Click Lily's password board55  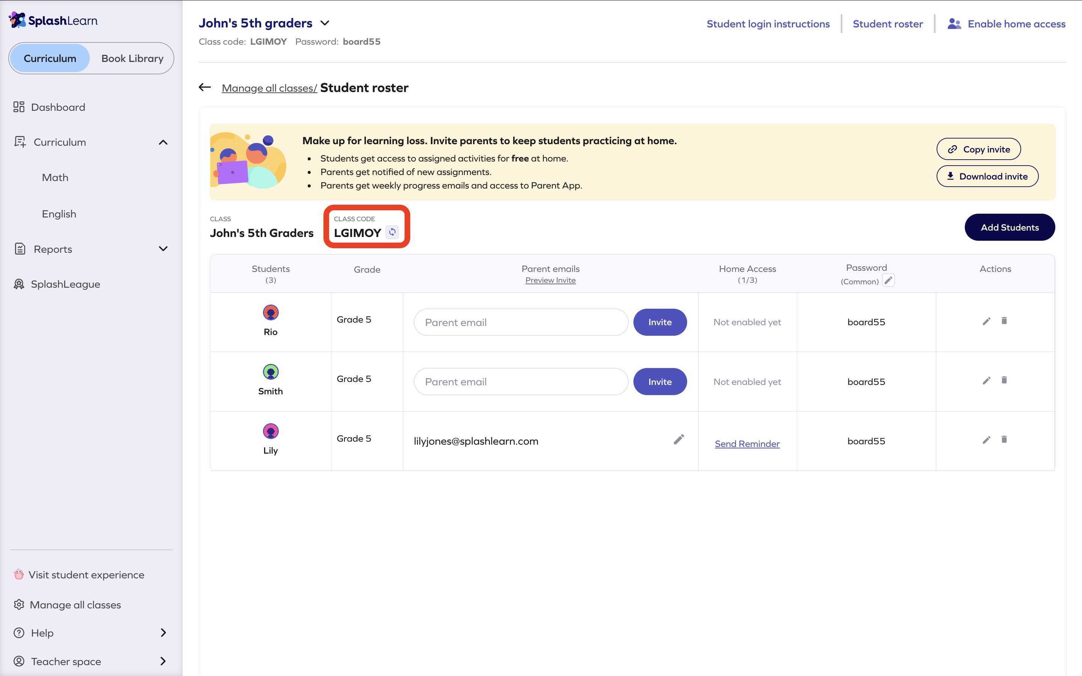click(x=866, y=441)
